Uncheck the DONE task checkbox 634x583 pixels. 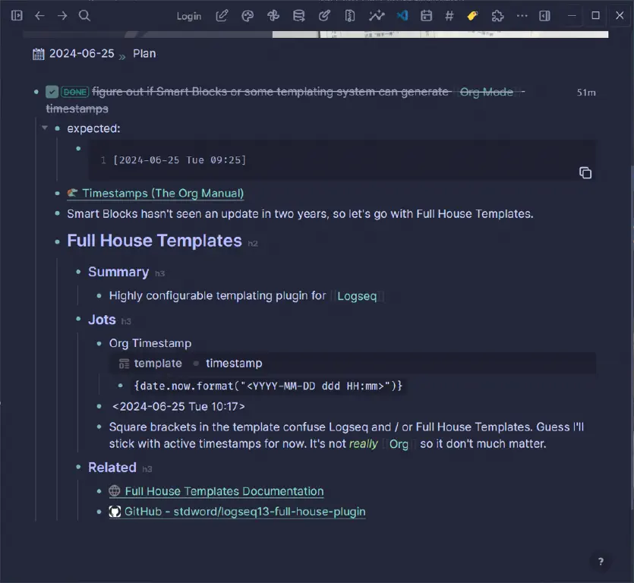coord(52,92)
